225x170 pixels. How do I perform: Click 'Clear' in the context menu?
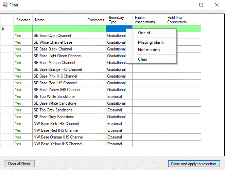tap(142, 59)
